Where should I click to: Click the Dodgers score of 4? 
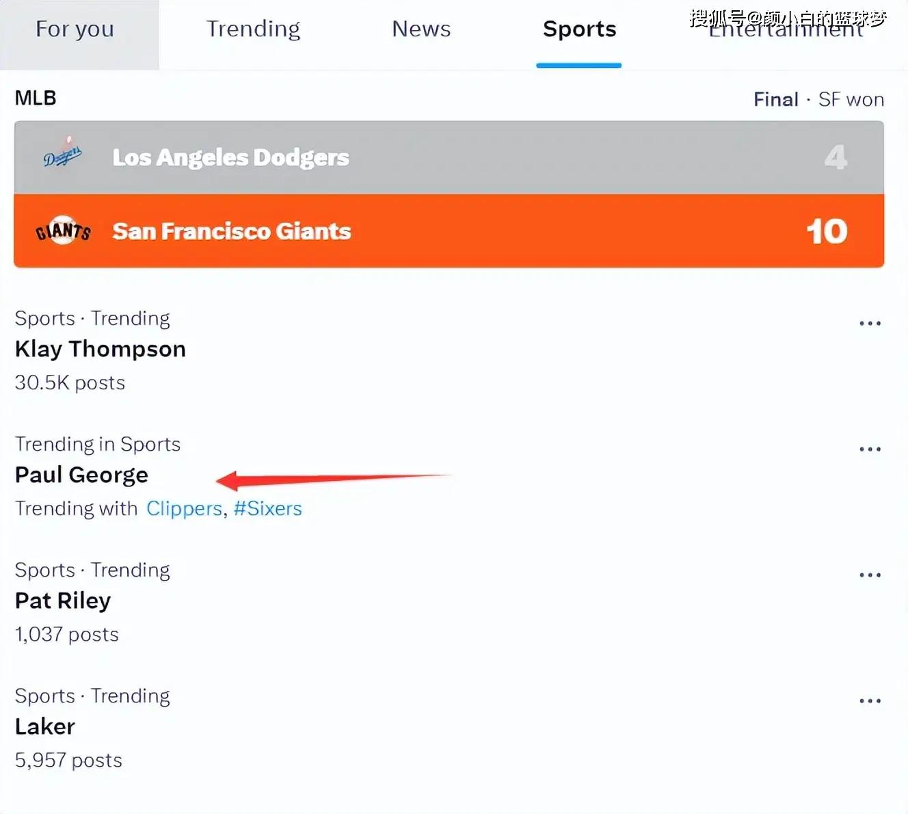point(836,157)
